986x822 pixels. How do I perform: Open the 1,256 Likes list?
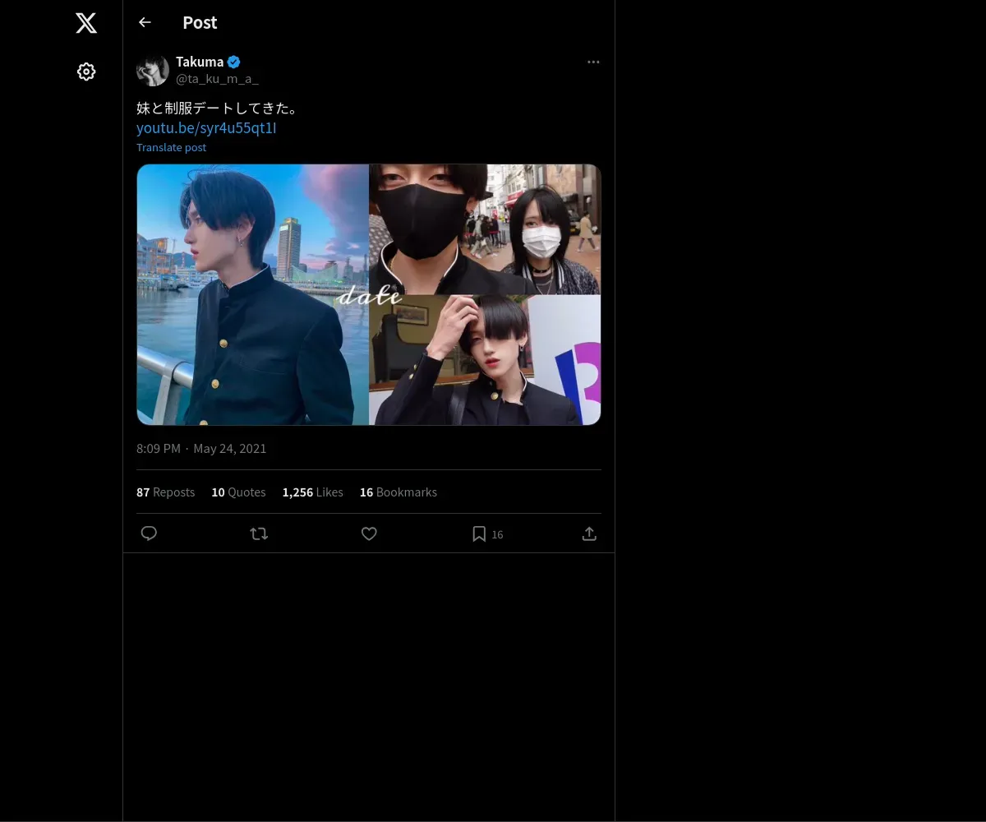coord(312,492)
